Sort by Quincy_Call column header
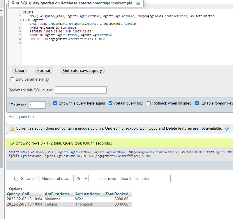Image resolution: width=233 pixels, height=219 pixels. coord(18,194)
